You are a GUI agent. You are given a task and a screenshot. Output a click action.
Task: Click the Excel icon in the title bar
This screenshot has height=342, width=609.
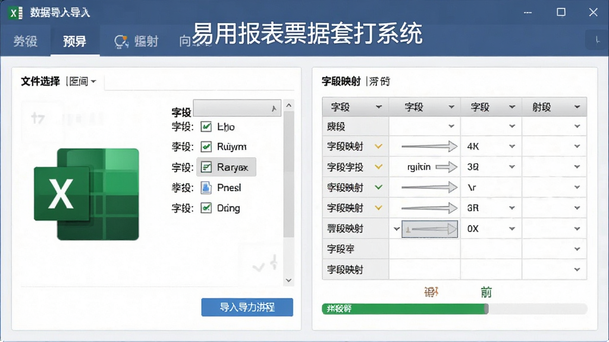tap(15, 13)
